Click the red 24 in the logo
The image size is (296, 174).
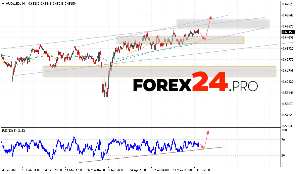pos(209,82)
